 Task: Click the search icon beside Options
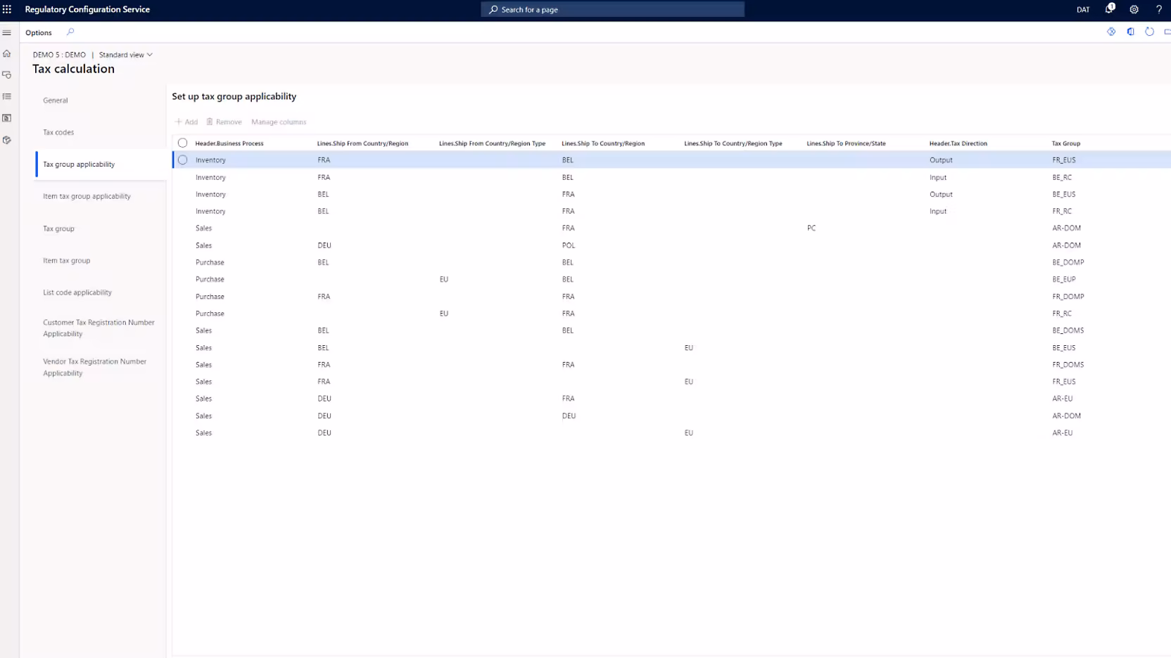pos(70,32)
